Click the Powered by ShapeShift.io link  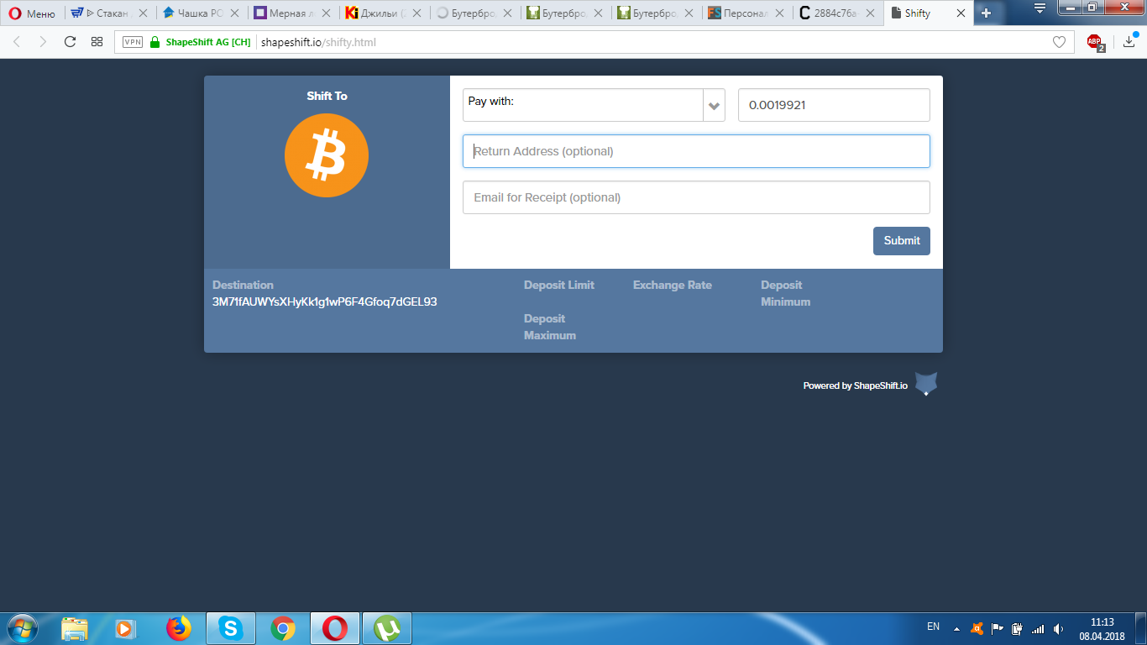pos(855,385)
